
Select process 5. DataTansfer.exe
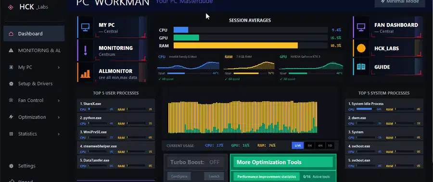(116, 162)
